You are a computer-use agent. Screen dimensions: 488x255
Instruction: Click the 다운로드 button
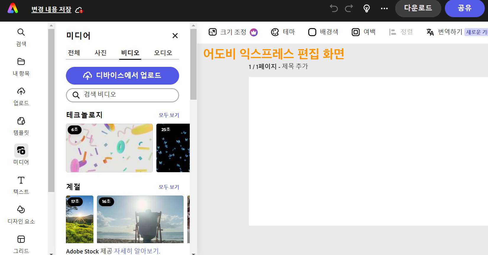click(418, 8)
